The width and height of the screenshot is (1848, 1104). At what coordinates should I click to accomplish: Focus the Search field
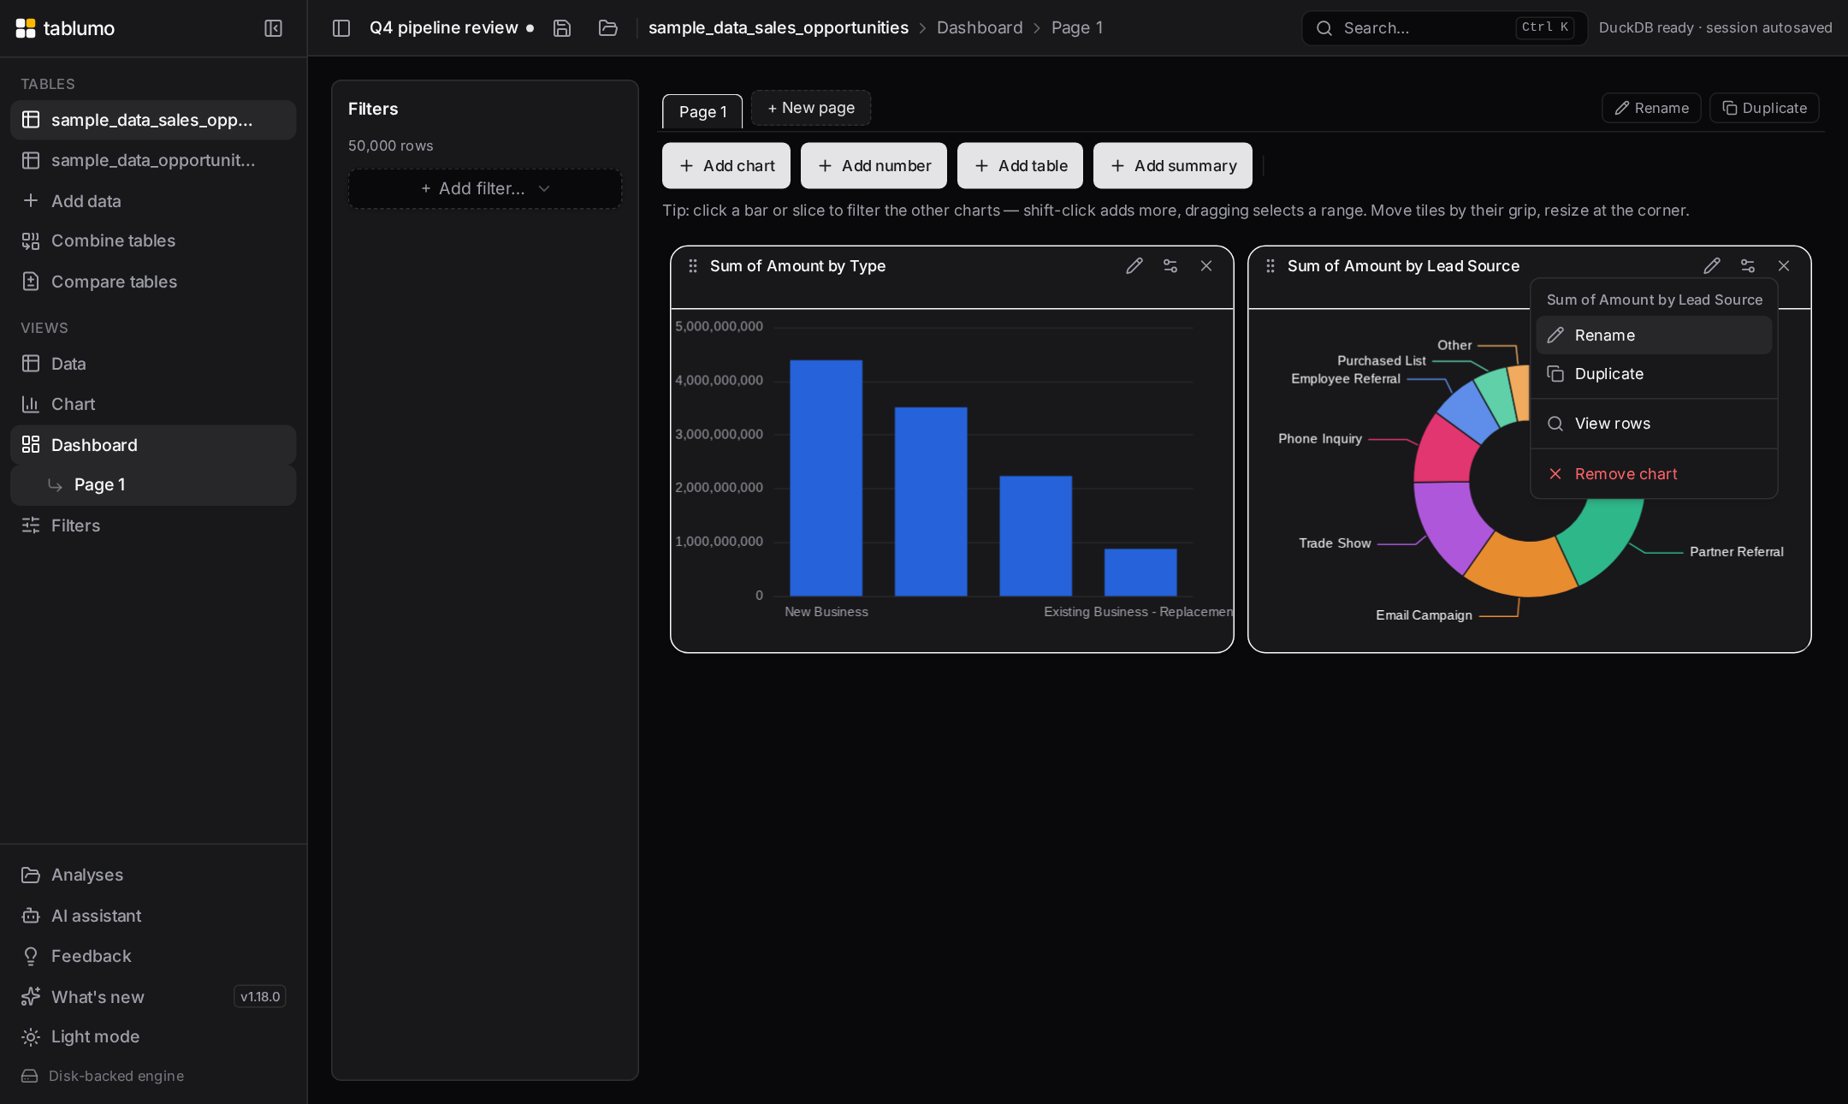[1444, 28]
